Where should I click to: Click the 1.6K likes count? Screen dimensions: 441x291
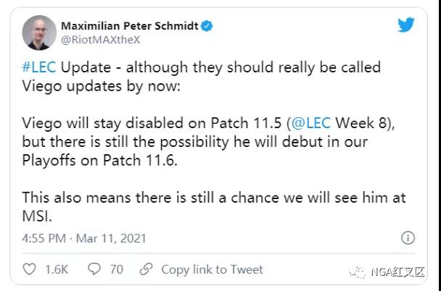57,269
